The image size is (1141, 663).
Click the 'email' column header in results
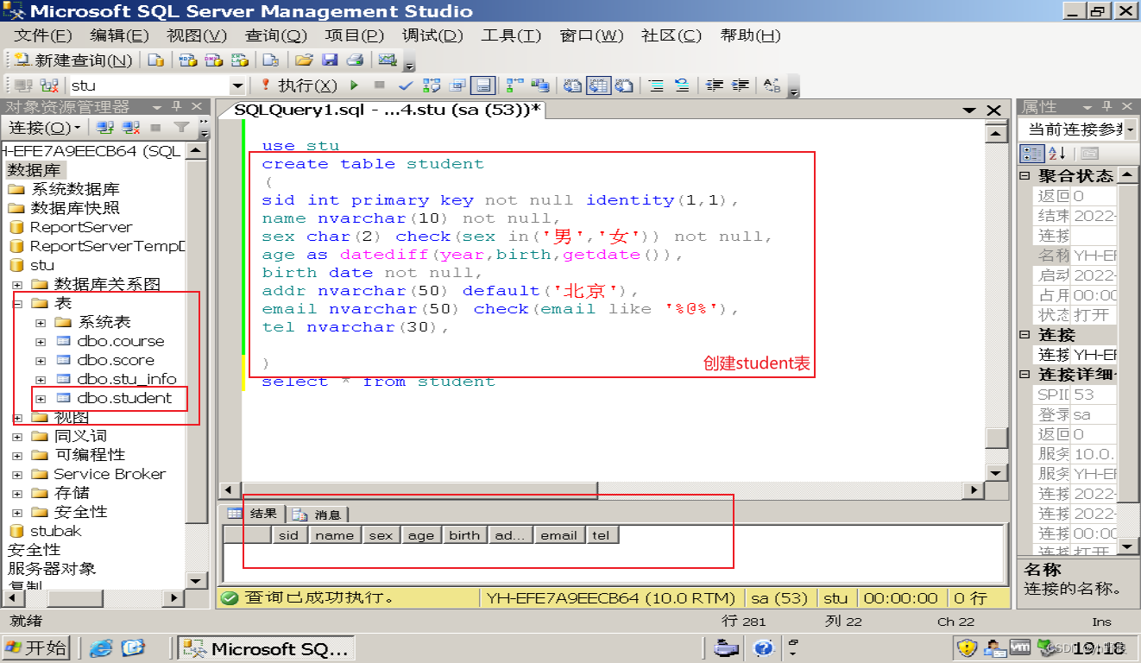pyautogui.click(x=558, y=535)
